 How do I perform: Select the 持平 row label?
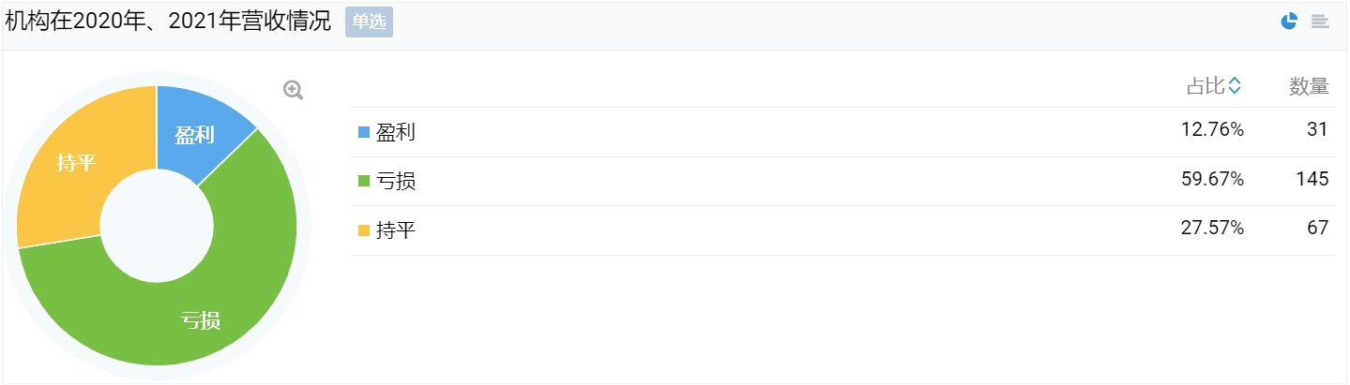(396, 230)
